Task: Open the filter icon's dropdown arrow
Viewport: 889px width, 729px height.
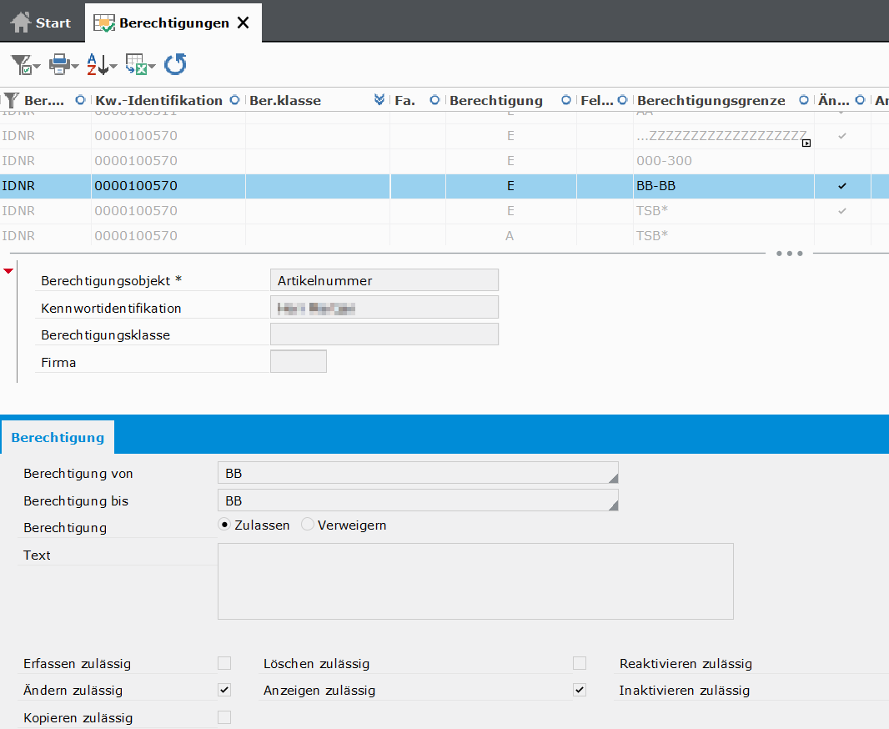Action: [37, 67]
